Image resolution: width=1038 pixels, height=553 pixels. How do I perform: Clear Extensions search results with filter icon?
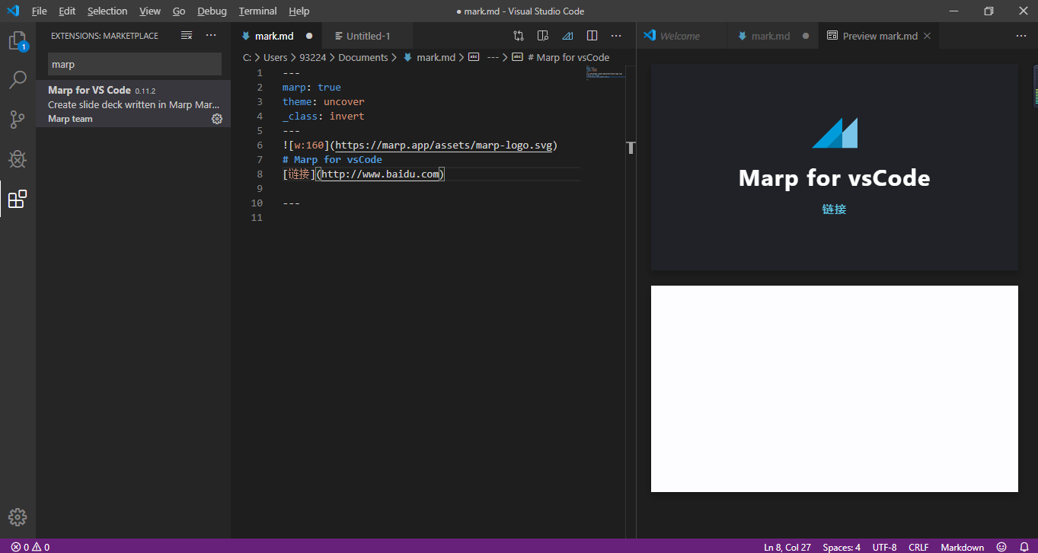[186, 35]
